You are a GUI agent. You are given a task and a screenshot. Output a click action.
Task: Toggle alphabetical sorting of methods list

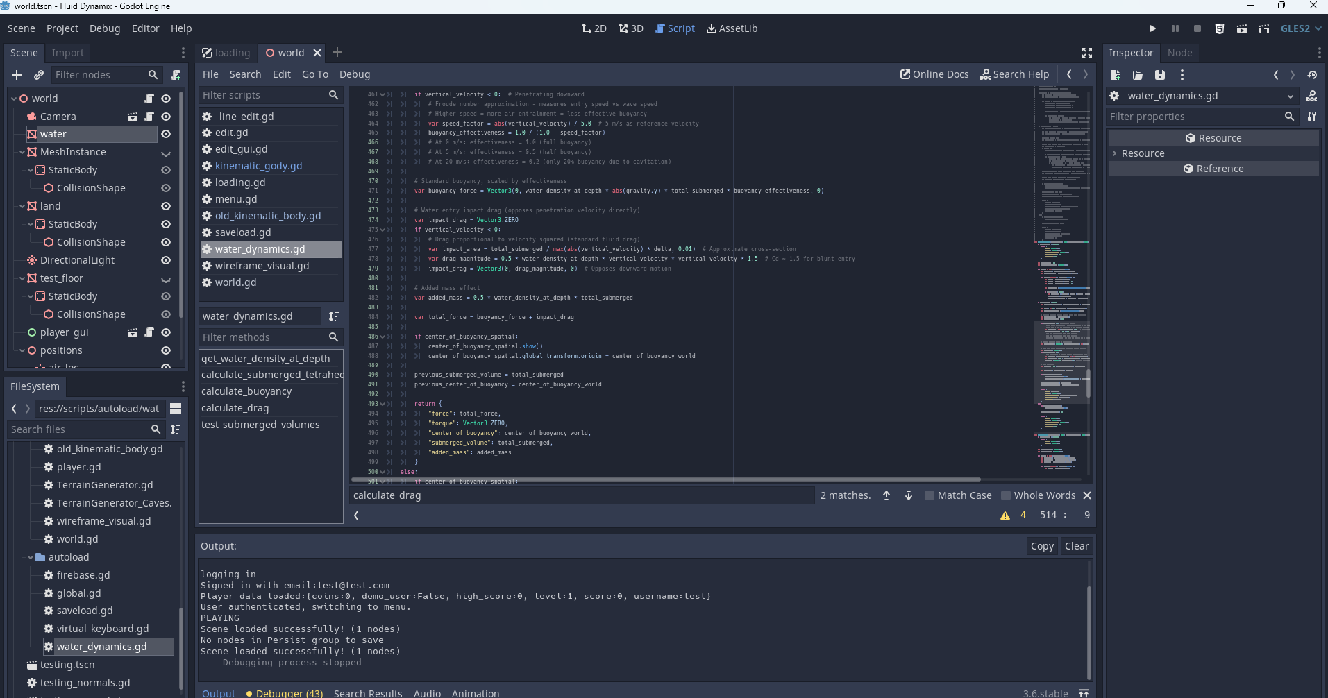(x=334, y=316)
